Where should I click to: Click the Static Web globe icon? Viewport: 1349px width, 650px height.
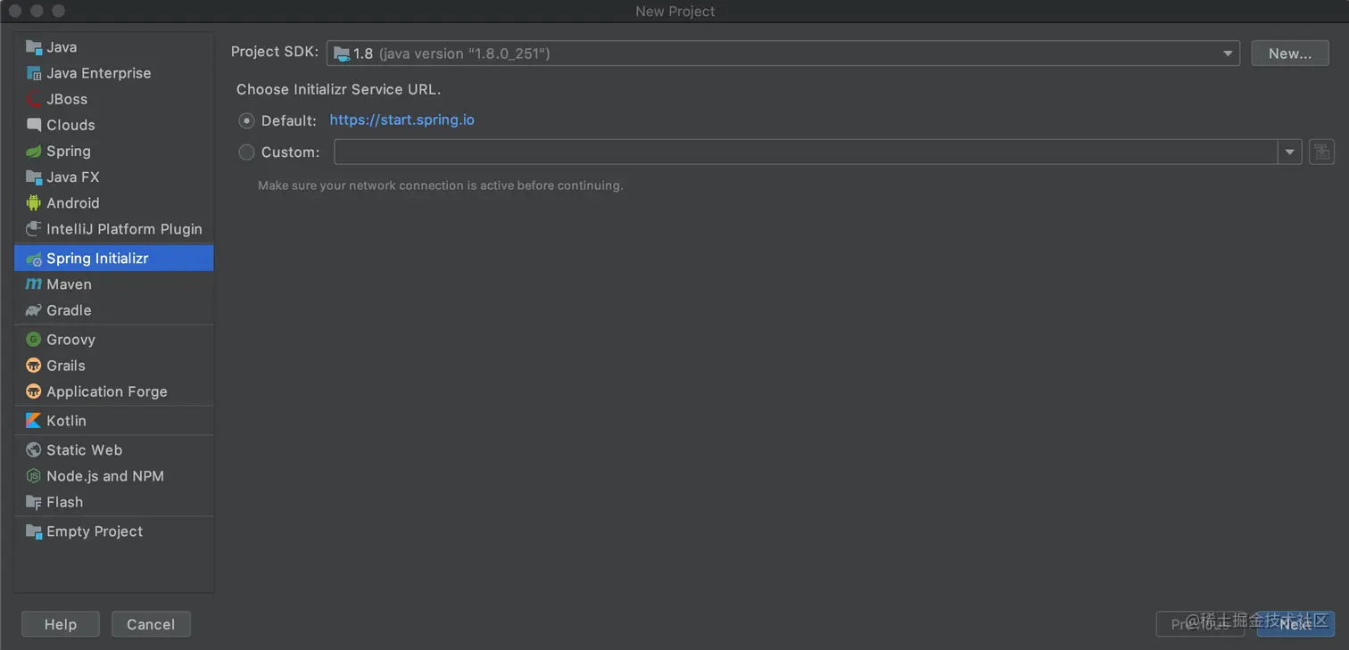click(x=34, y=449)
